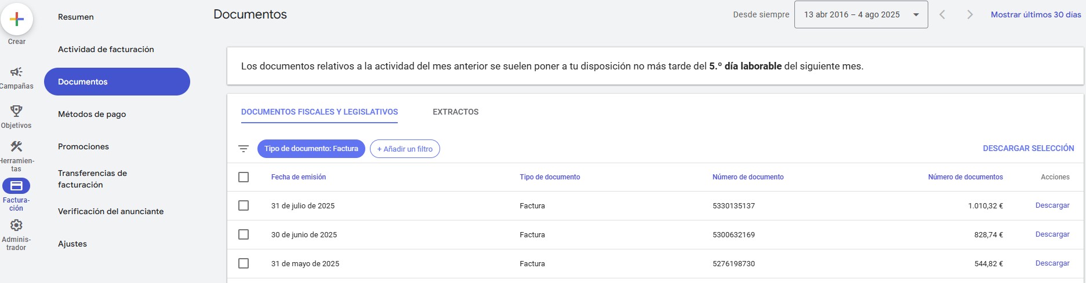Open Métodos de pago menu item
The image size is (1086, 283).
(92, 114)
